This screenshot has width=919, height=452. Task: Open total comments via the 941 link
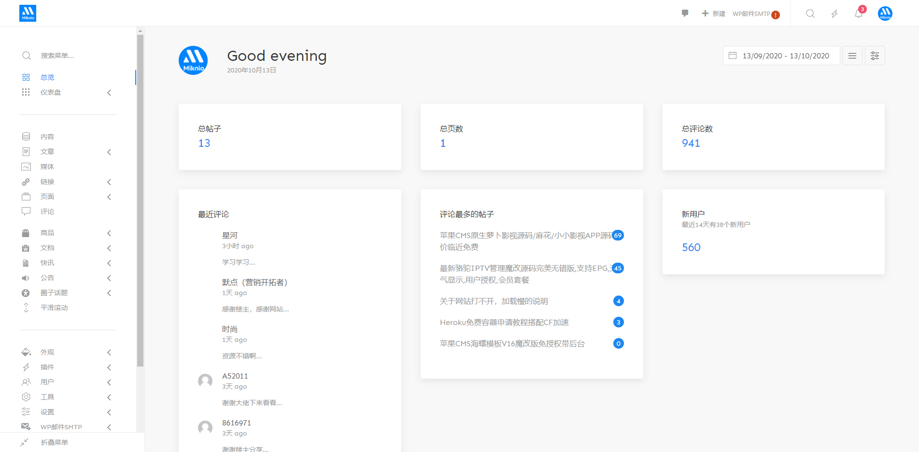point(691,142)
